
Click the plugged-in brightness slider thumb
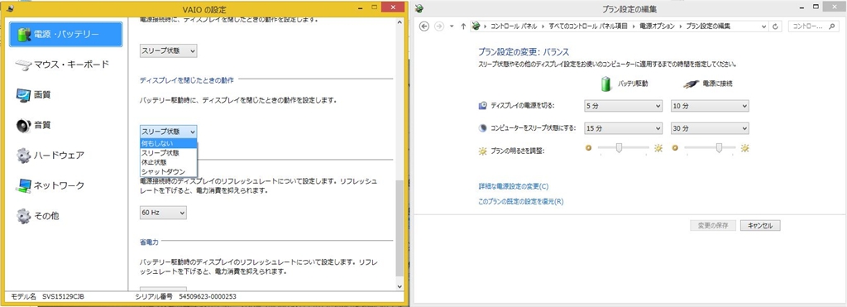point(719,148)
